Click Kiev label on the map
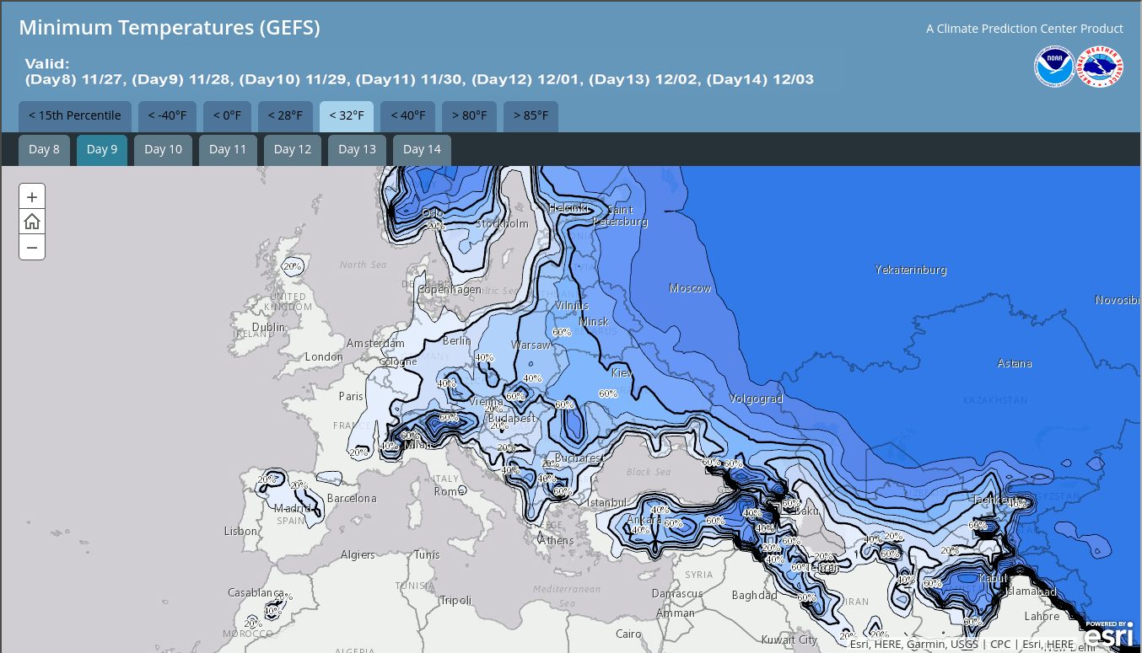The height and width of the screenshot is (653, 1142). (x=622, y=372)
